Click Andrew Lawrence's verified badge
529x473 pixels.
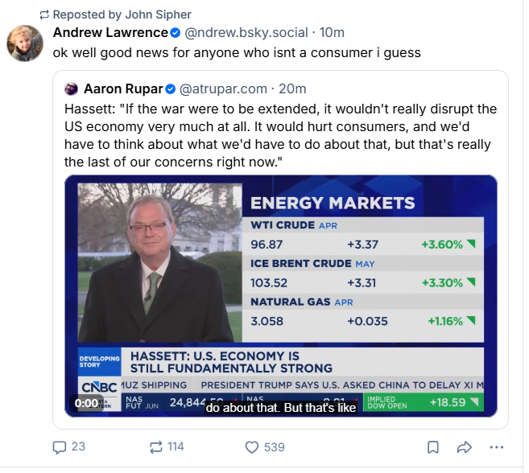[175, 33]
